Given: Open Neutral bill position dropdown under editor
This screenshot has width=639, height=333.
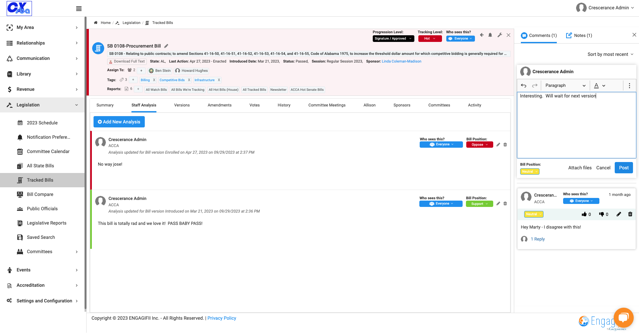Looking at the screenshot, I should coord(530,172).
